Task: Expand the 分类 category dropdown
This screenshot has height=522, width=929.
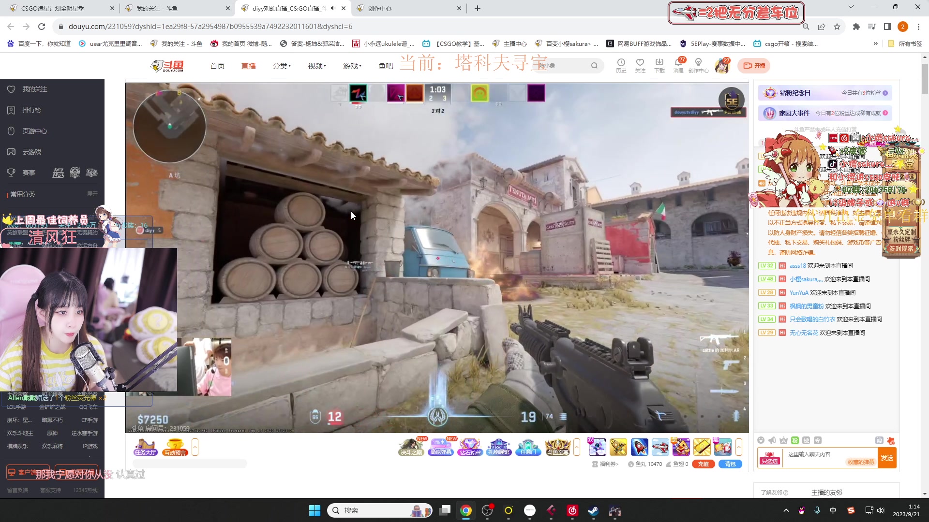Action: 282,66
